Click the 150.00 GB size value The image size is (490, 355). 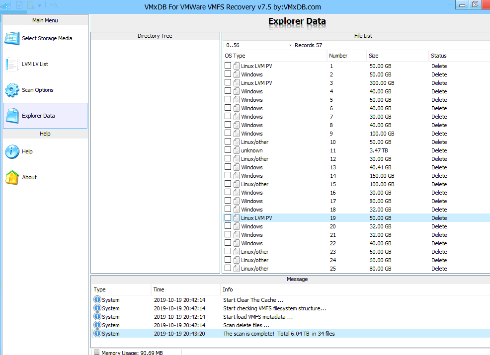click(x=382, y=176)
